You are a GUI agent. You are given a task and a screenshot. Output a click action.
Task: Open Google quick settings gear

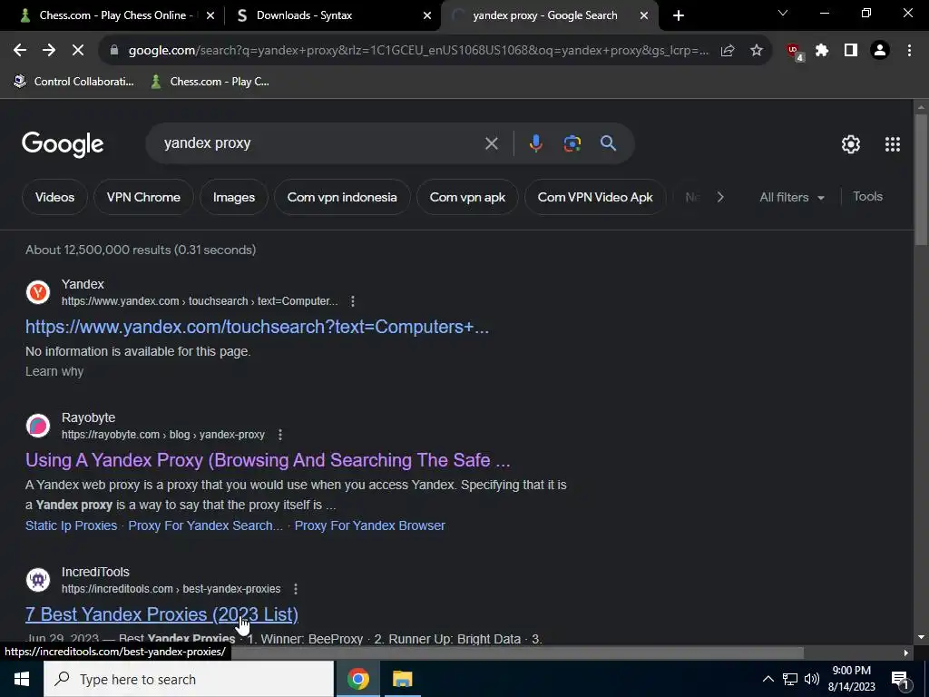coord(851,144)
